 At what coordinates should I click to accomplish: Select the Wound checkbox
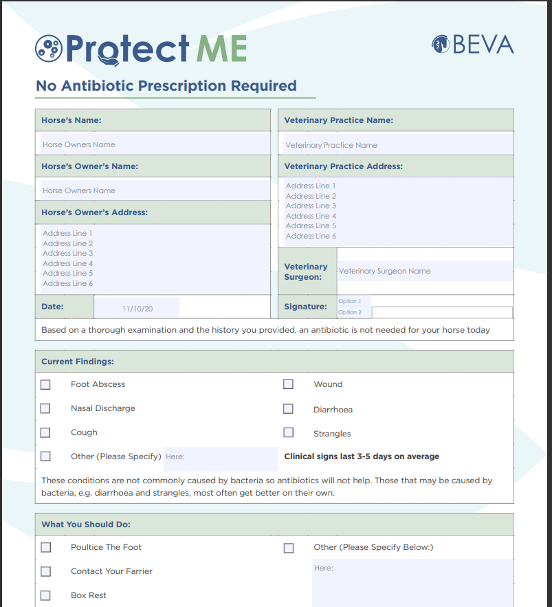(x=289, y=384)
